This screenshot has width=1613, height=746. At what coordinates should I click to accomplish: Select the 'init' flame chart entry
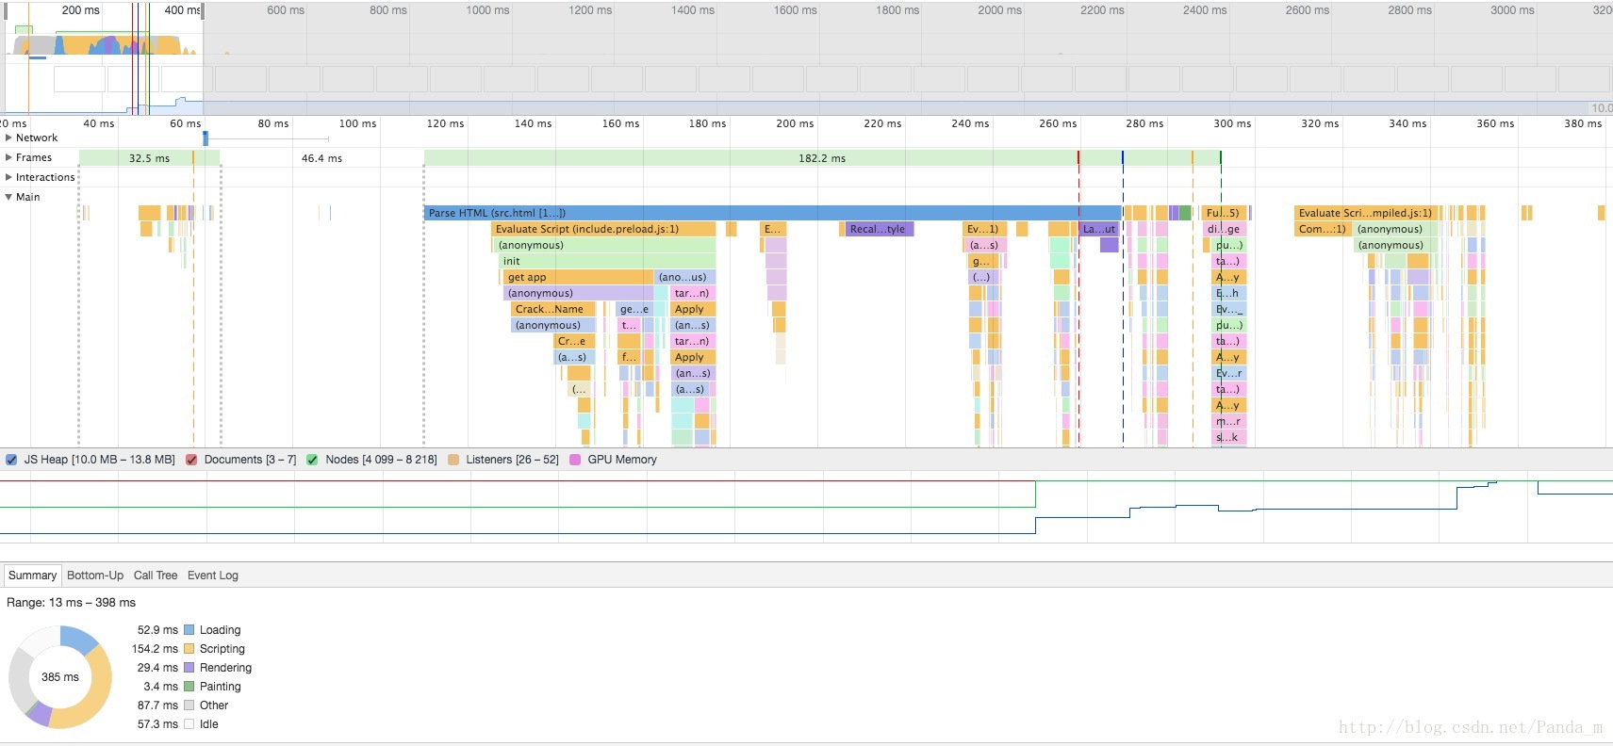(x=607, y=261)
